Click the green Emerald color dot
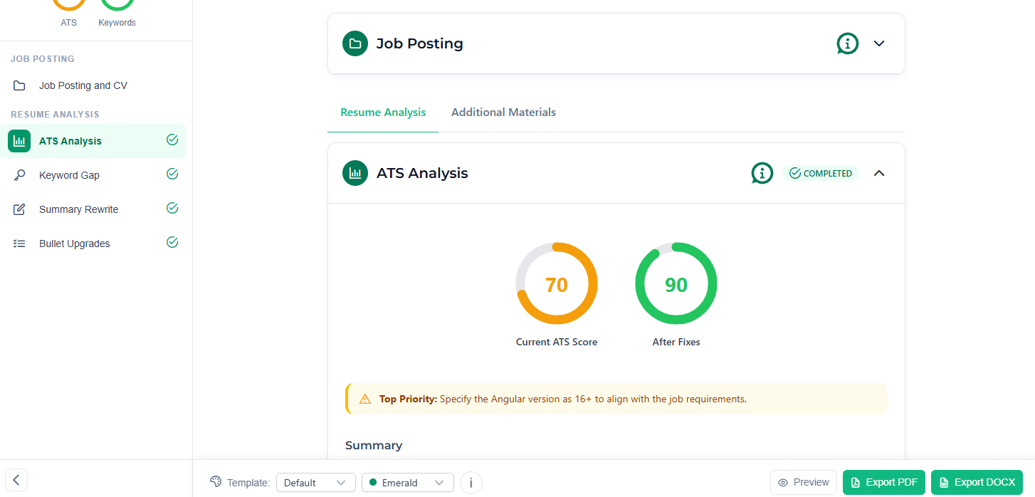 [373, 482]
